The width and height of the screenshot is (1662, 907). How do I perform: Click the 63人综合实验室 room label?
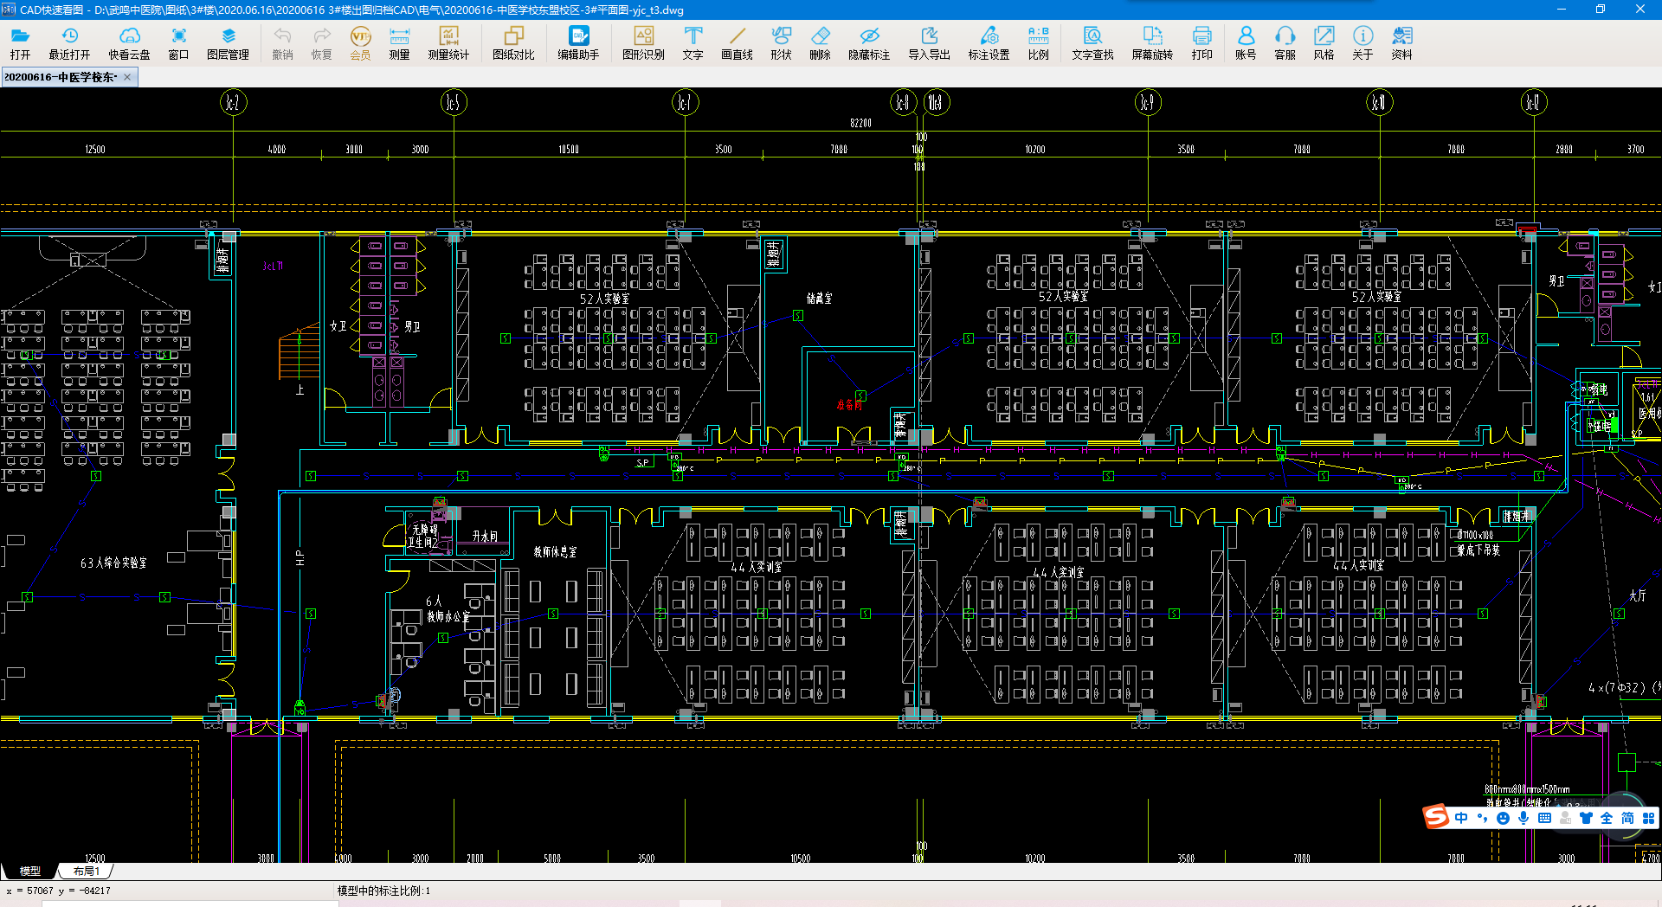coord(113,563)
